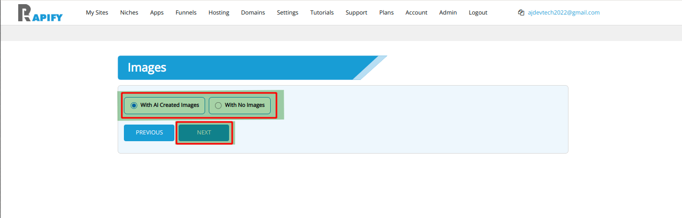Open the Support menu item

tap(356, 12)
